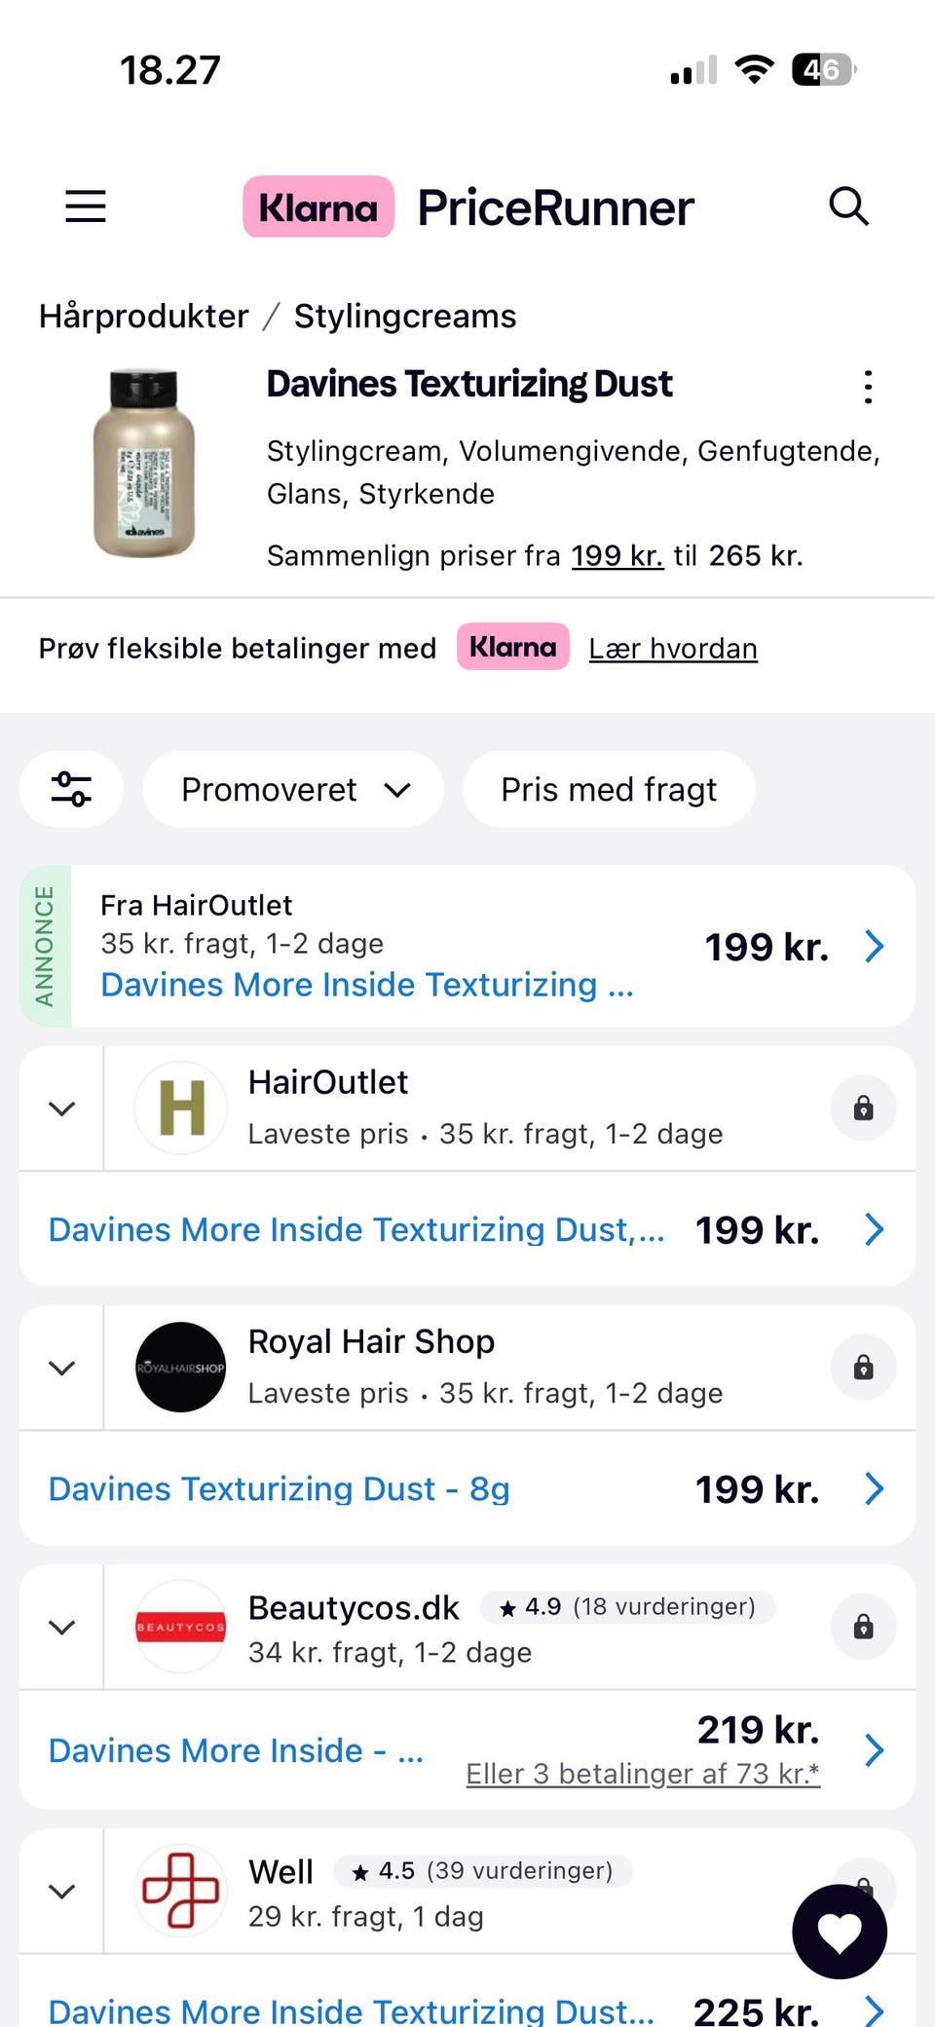Tap the search magnifier icon
Screen dimensions: 935x2027
[x=848, y=206]
